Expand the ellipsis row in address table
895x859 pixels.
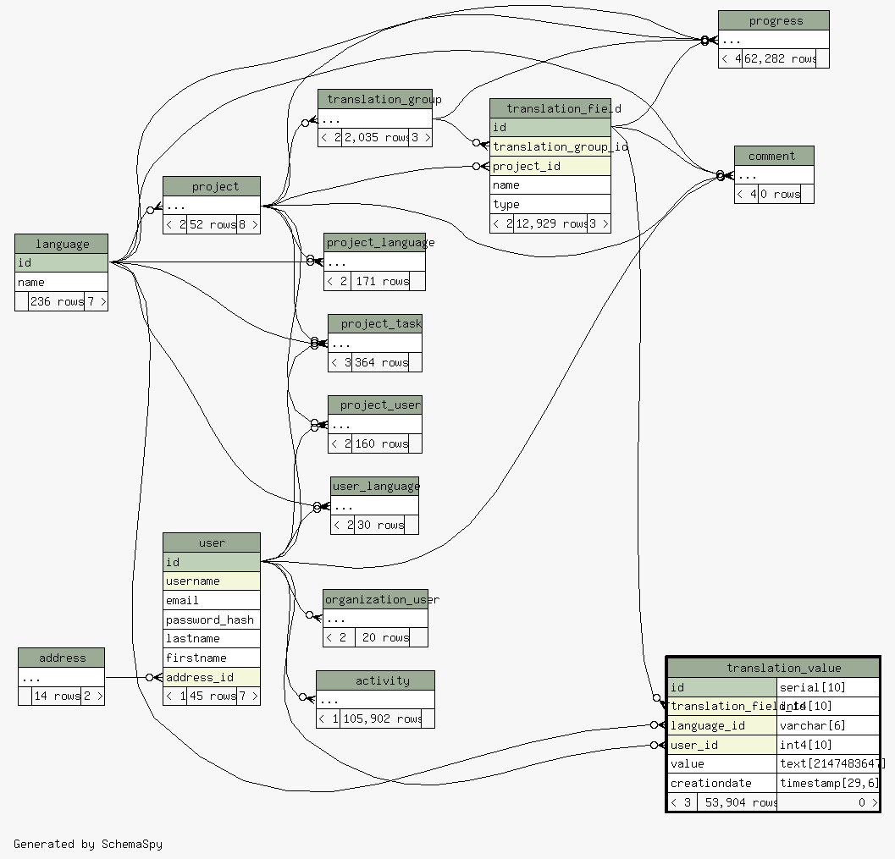coord(61,677)
